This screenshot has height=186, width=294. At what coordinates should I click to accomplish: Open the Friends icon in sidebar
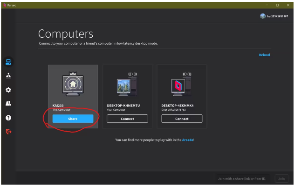(8, 103)
